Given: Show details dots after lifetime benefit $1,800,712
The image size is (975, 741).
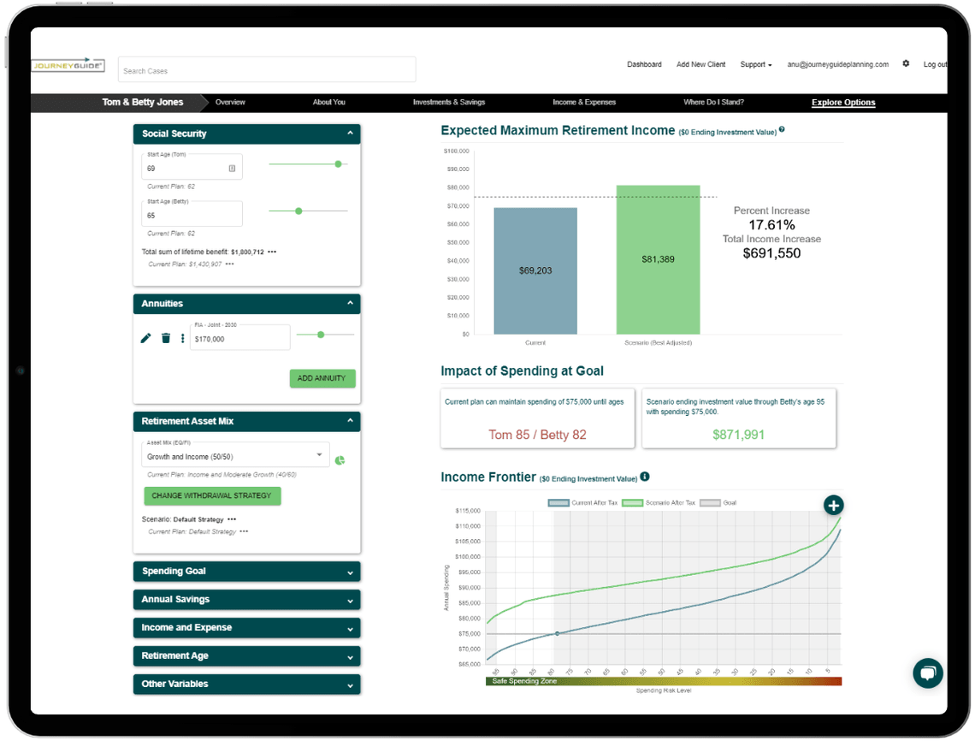Looking at the screenshot, I should pos(272,252).
